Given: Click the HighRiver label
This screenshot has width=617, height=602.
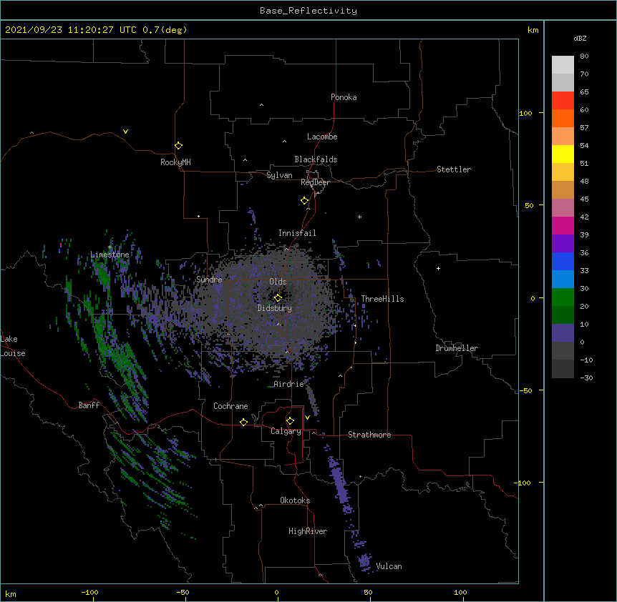Looking at the screenshot, I should point(308,531).
